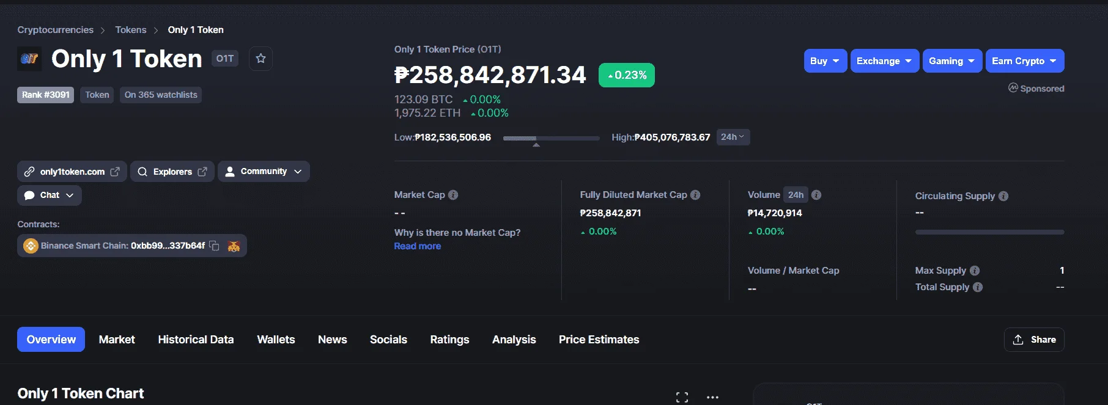Change the 24h low/high range dropdown
1108x405 pixels.
click(x=733, y=137)
